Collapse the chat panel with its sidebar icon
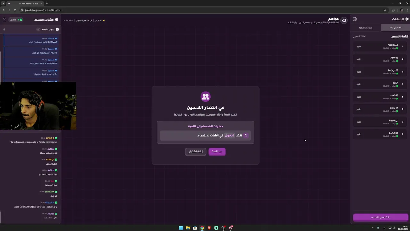Viewport: 410px width, 231px height. [4, 20]
